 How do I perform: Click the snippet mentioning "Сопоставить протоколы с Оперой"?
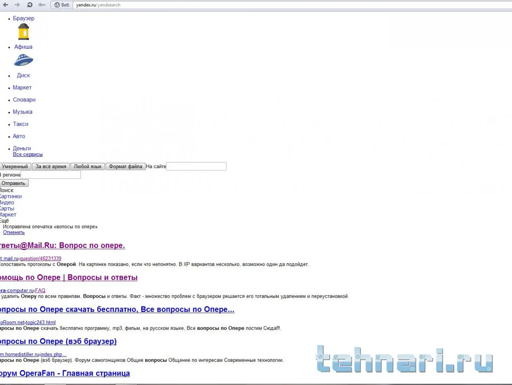(154, 264)
